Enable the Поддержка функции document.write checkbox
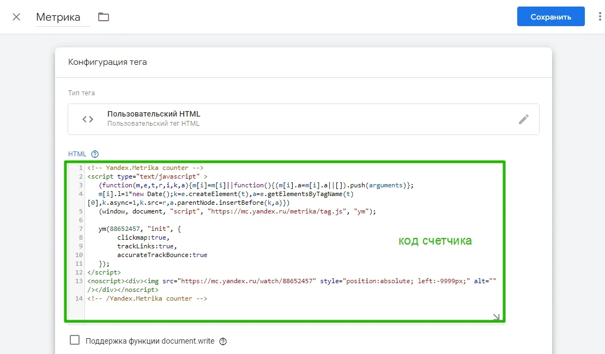Image resolution: width=605 pixels, height=354 pixels. click(75, 340)
